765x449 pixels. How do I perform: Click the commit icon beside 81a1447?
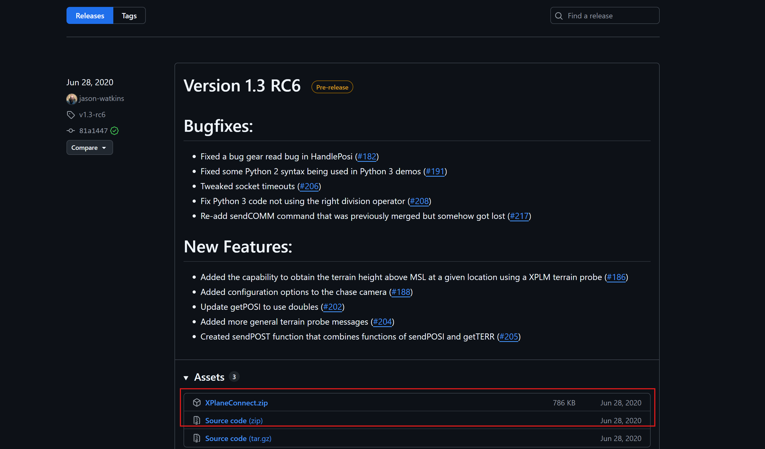71,131
